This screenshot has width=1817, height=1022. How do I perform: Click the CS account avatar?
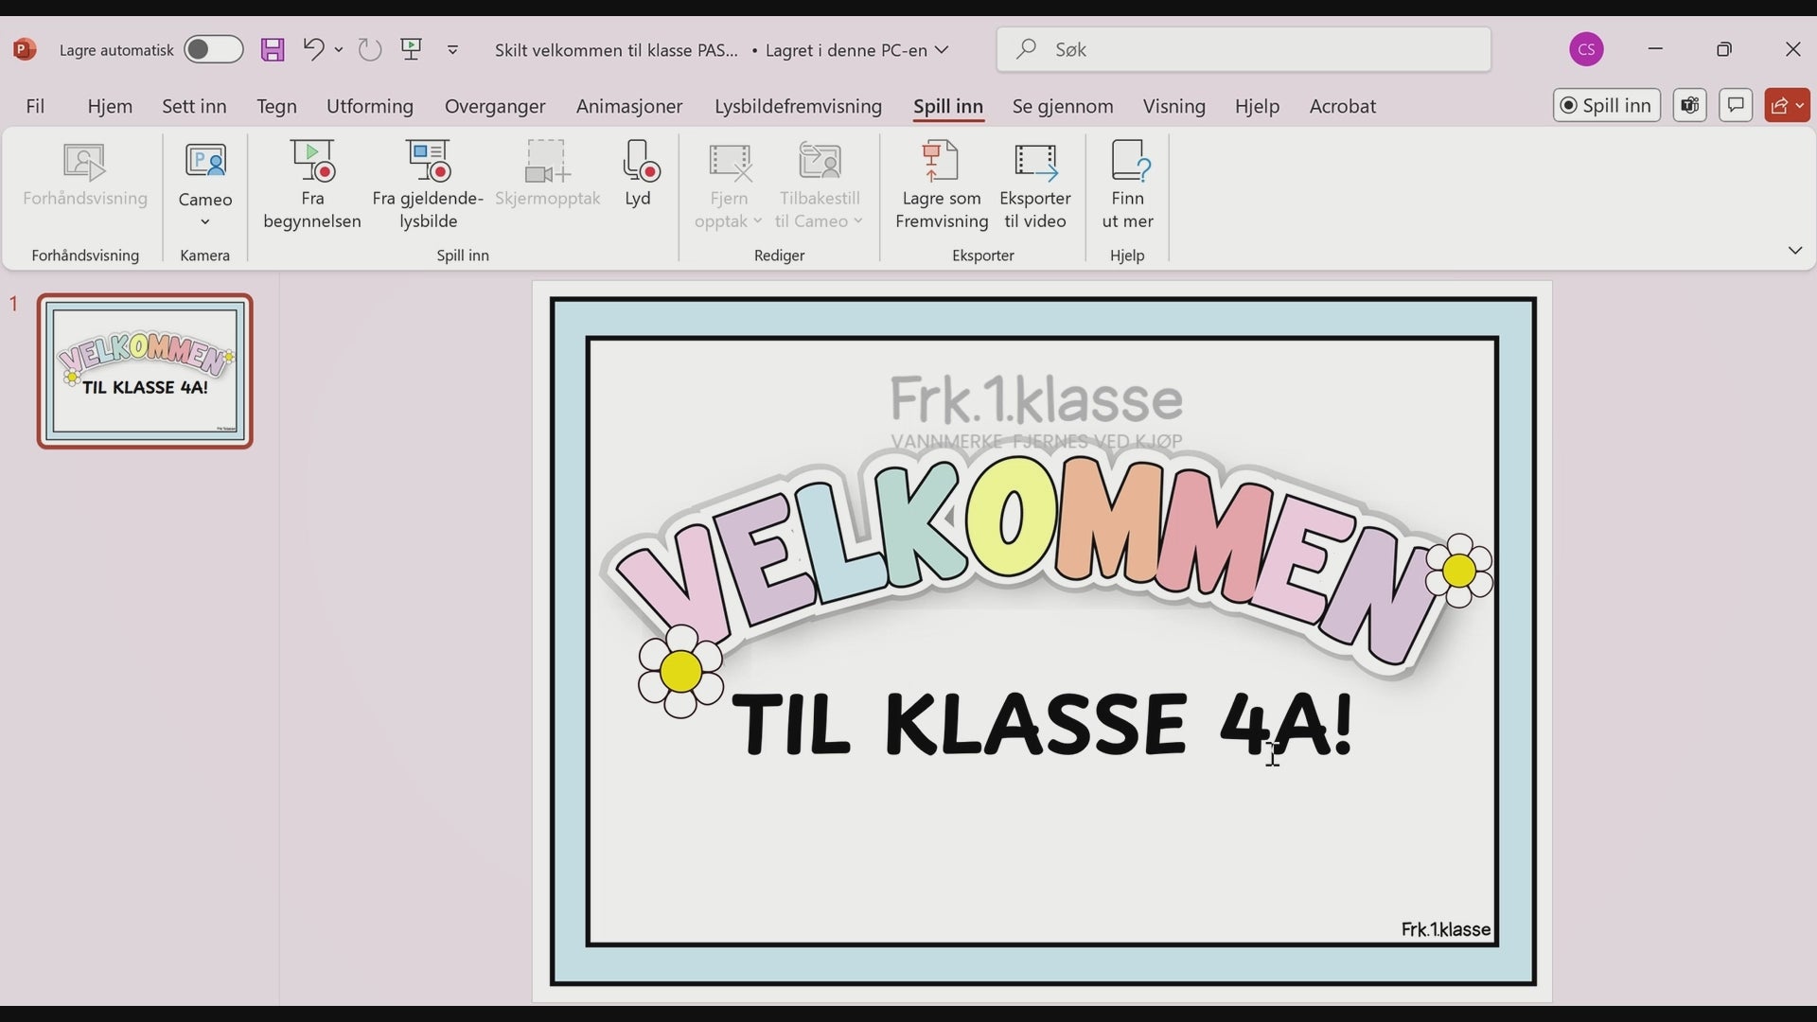[1586, 49]
